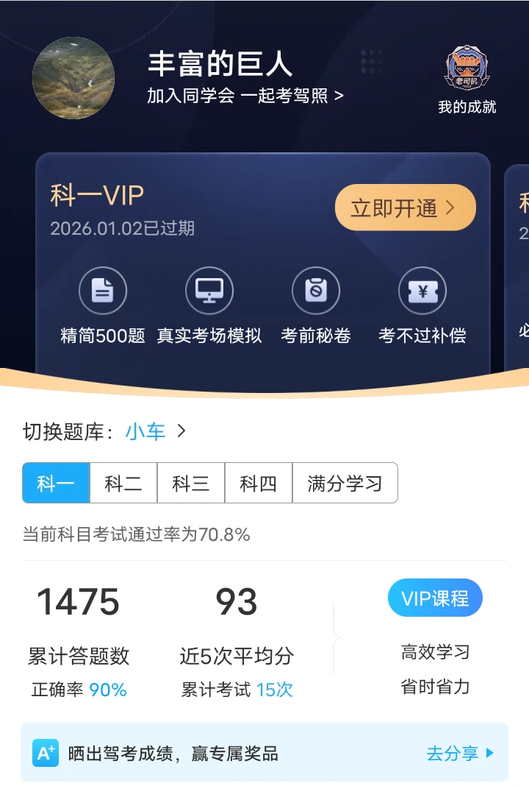Open 累计考试 15次 record

click(x=237, y=690)
